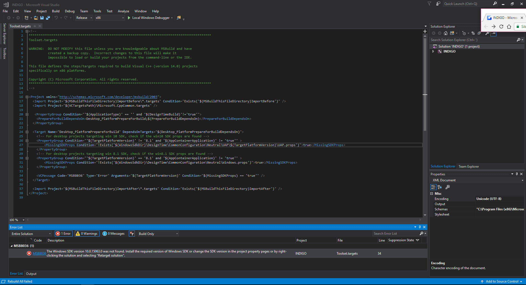Image resolution: width=526 pixels, height=285 pixels.
Task: Pin the Toolset.targets tab
Action: (x=35, y=26)
